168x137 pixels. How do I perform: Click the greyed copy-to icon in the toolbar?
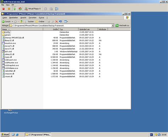pos(53,22)
